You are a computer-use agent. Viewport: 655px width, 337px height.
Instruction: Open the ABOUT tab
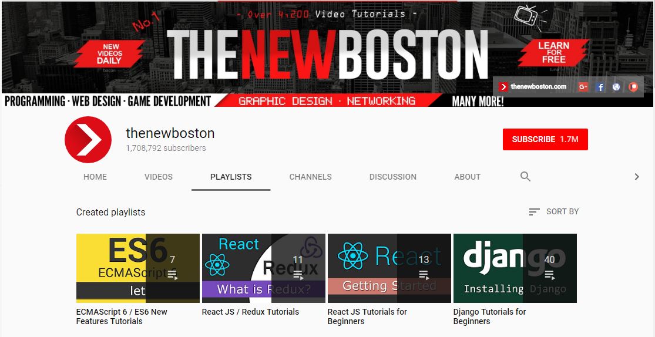click(x=468, y=177)
